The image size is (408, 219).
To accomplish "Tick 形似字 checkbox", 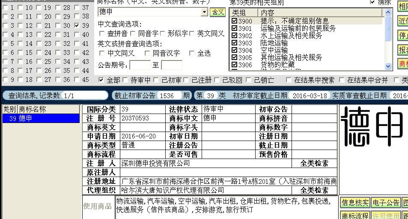I will coord(163,33).
